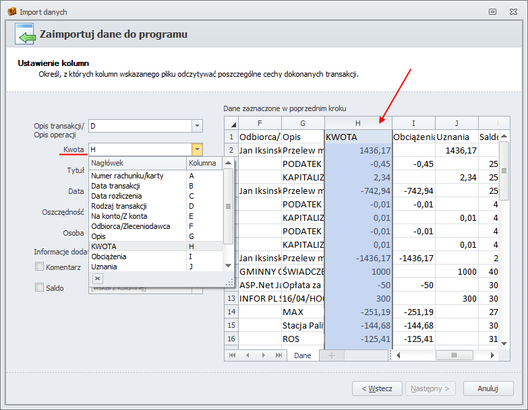
Task: Click select-all corner of spreadsheet
Action: [231, 123]
